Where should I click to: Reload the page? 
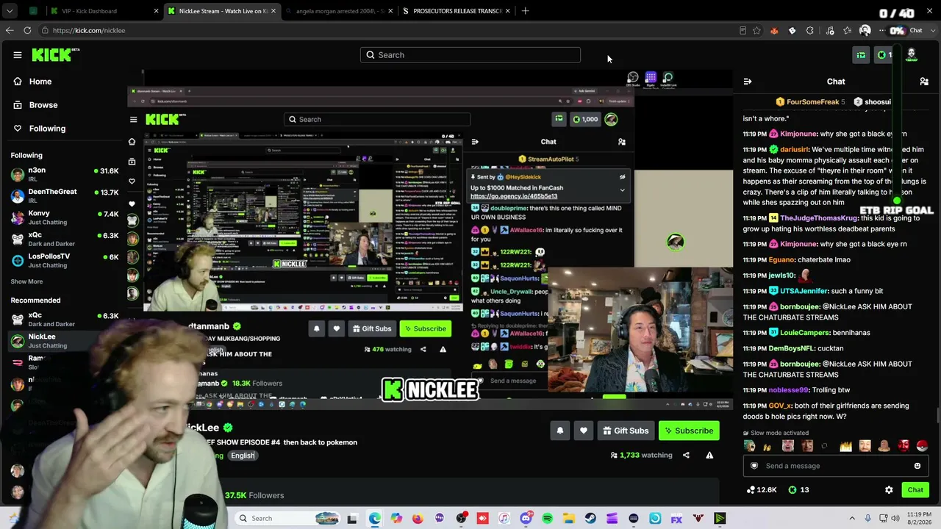click(27, 31)
